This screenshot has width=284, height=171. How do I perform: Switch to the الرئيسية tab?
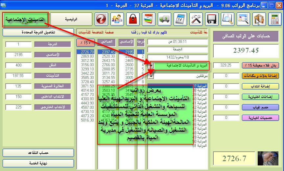[71, 19]
